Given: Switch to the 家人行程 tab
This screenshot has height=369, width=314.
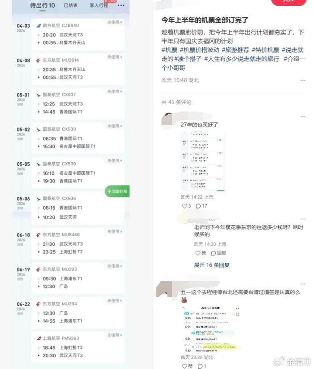Looking at the screenshot, I should pyautogui.click(x=99, y=5).
